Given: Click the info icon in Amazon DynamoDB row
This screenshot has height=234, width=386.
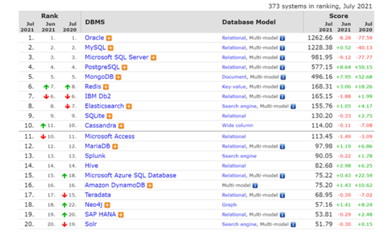Looking at the screenshot, I should [x=255, y=185].
